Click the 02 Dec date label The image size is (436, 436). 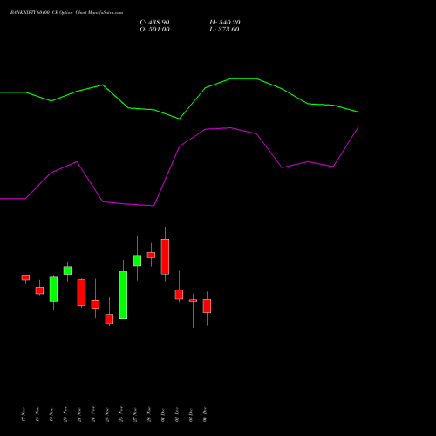coord(177,414)
